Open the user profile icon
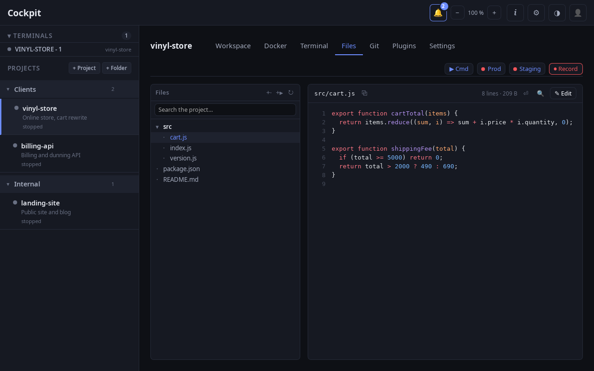 click(578, 13)
